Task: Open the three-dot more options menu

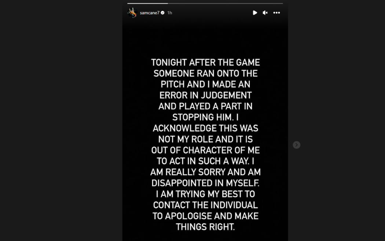Action: (x=276, y=13)
